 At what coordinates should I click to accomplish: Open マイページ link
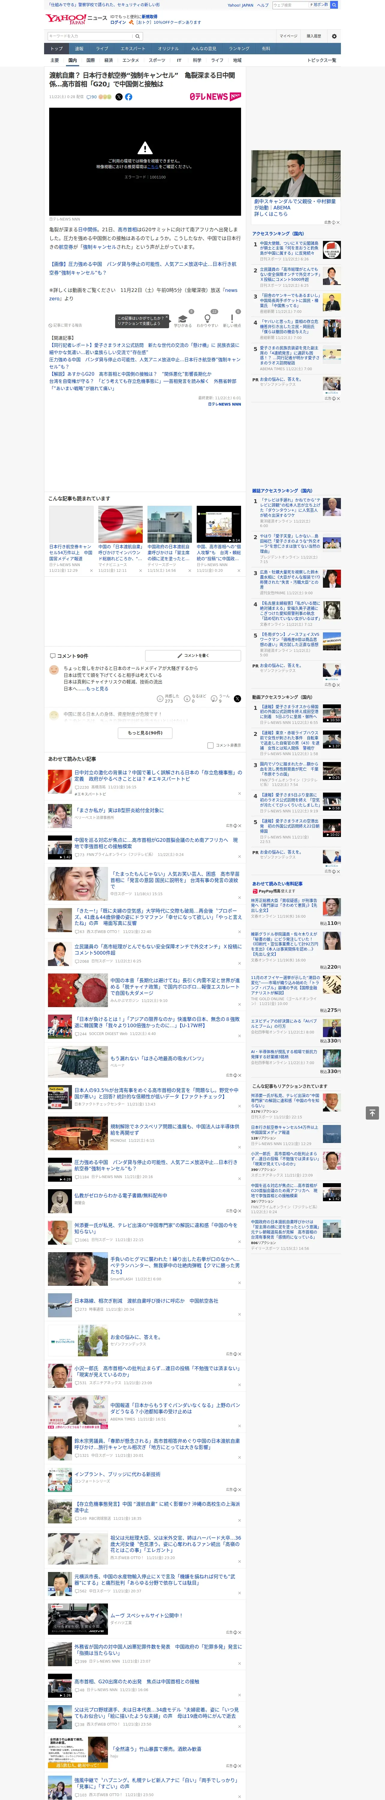click(x=288, y=36)
